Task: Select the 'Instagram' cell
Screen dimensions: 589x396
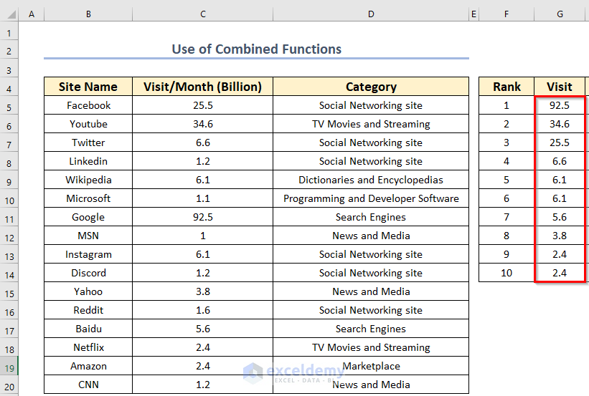Action: [88, 254]
